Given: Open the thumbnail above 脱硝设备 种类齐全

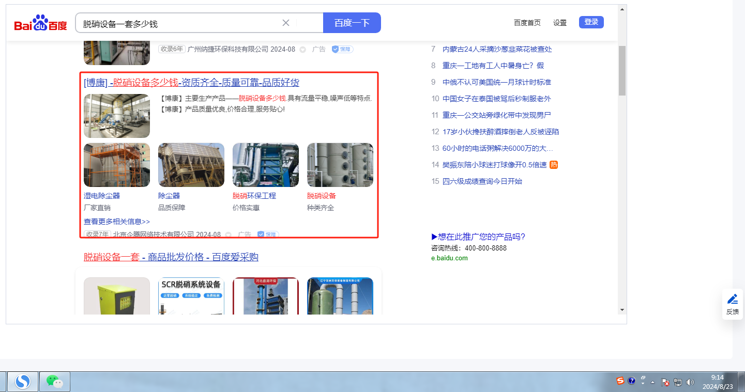Looking at the screenshot, I should [340, 165].
